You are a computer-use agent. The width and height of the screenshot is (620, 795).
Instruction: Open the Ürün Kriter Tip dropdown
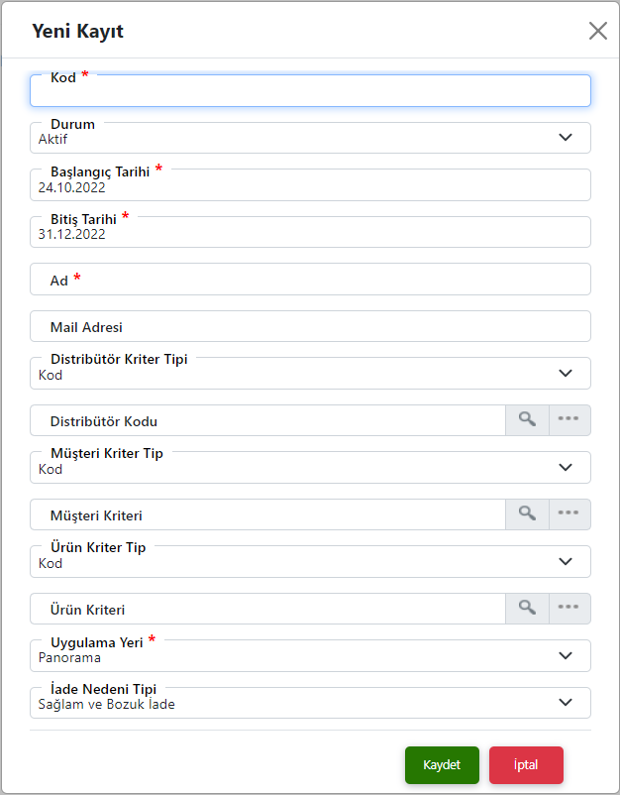[566, 562]
